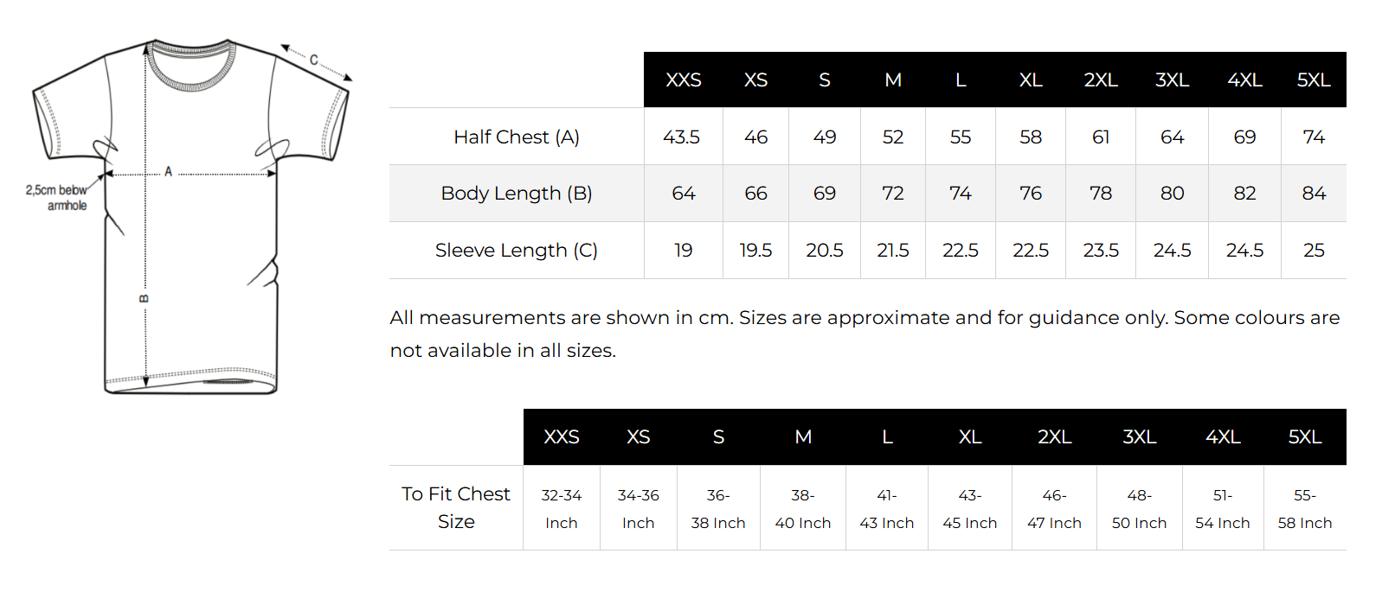Click the Half Chest value 74 for 5XL
Viewport: 1395px width, 592px height.
click(x=1314, y=137)
